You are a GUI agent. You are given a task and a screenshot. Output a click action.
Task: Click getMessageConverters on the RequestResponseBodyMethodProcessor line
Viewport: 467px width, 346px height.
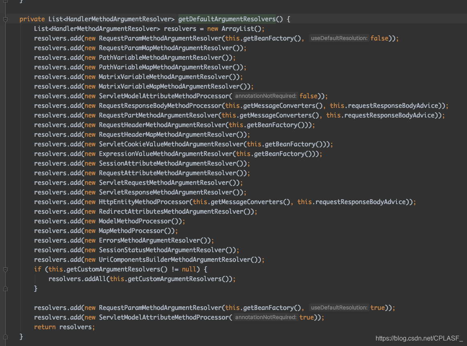pyautogui.click(x=279, y=106)
